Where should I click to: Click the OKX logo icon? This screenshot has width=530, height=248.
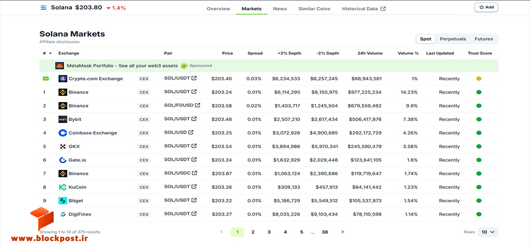[x=63, y=146]
